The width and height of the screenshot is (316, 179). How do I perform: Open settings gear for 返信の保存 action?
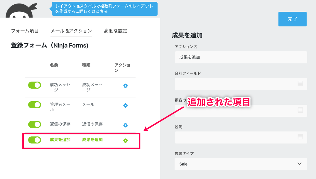[x=126, y=125]
